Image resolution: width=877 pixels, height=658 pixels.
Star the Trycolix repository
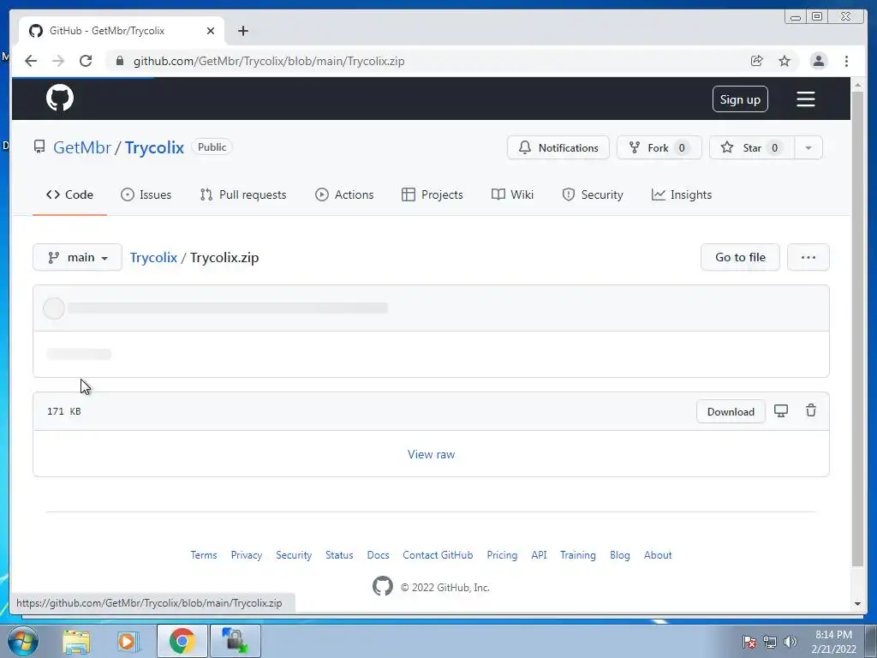click(x=752, y=147)
